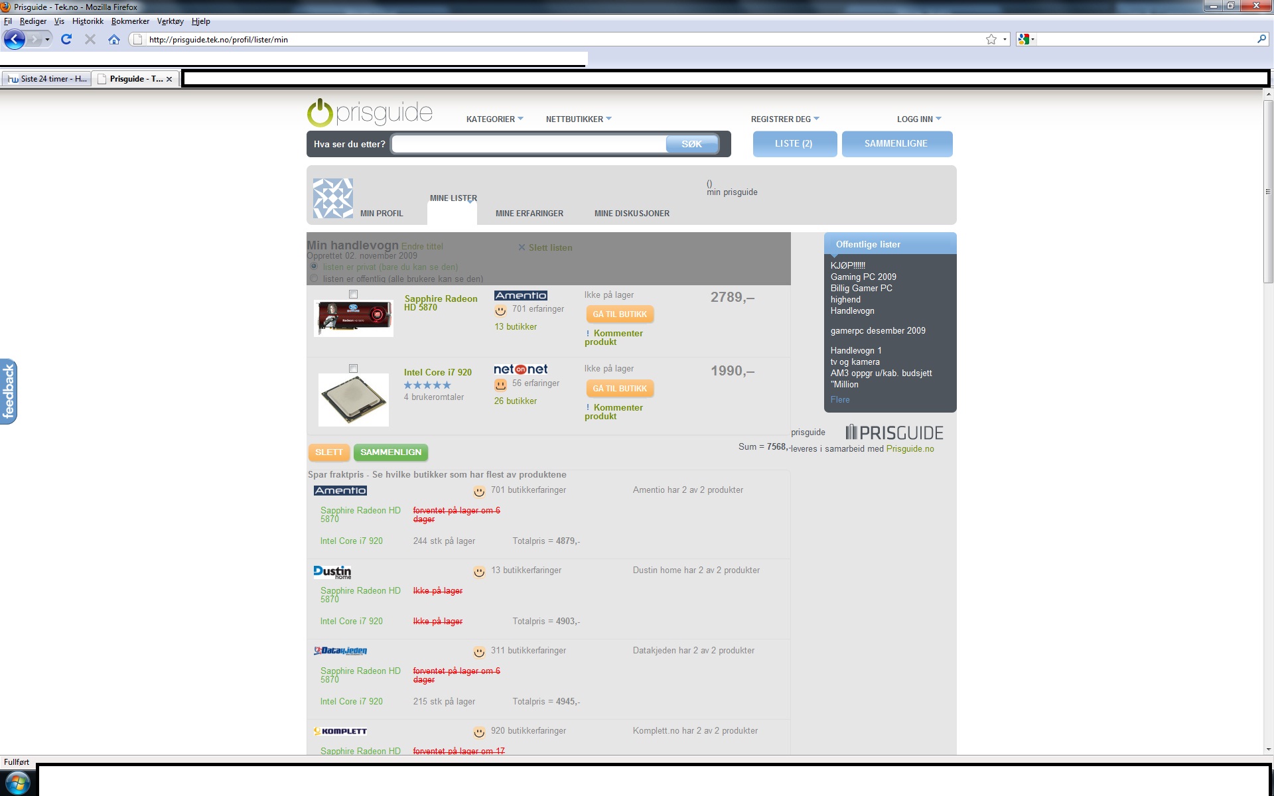Click the PRISGUIDE partner logo
Image resolution: width=1274 pixels, height=796 pixels.
[x=894, y=433]
